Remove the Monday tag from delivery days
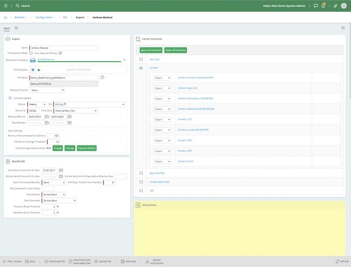The image size is (351, 267). [x=65, y=104]
